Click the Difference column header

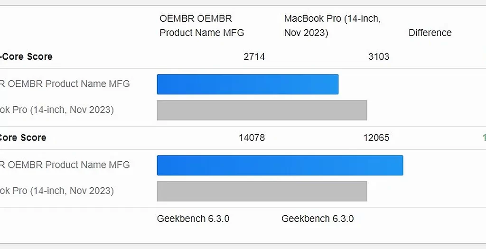430,33
